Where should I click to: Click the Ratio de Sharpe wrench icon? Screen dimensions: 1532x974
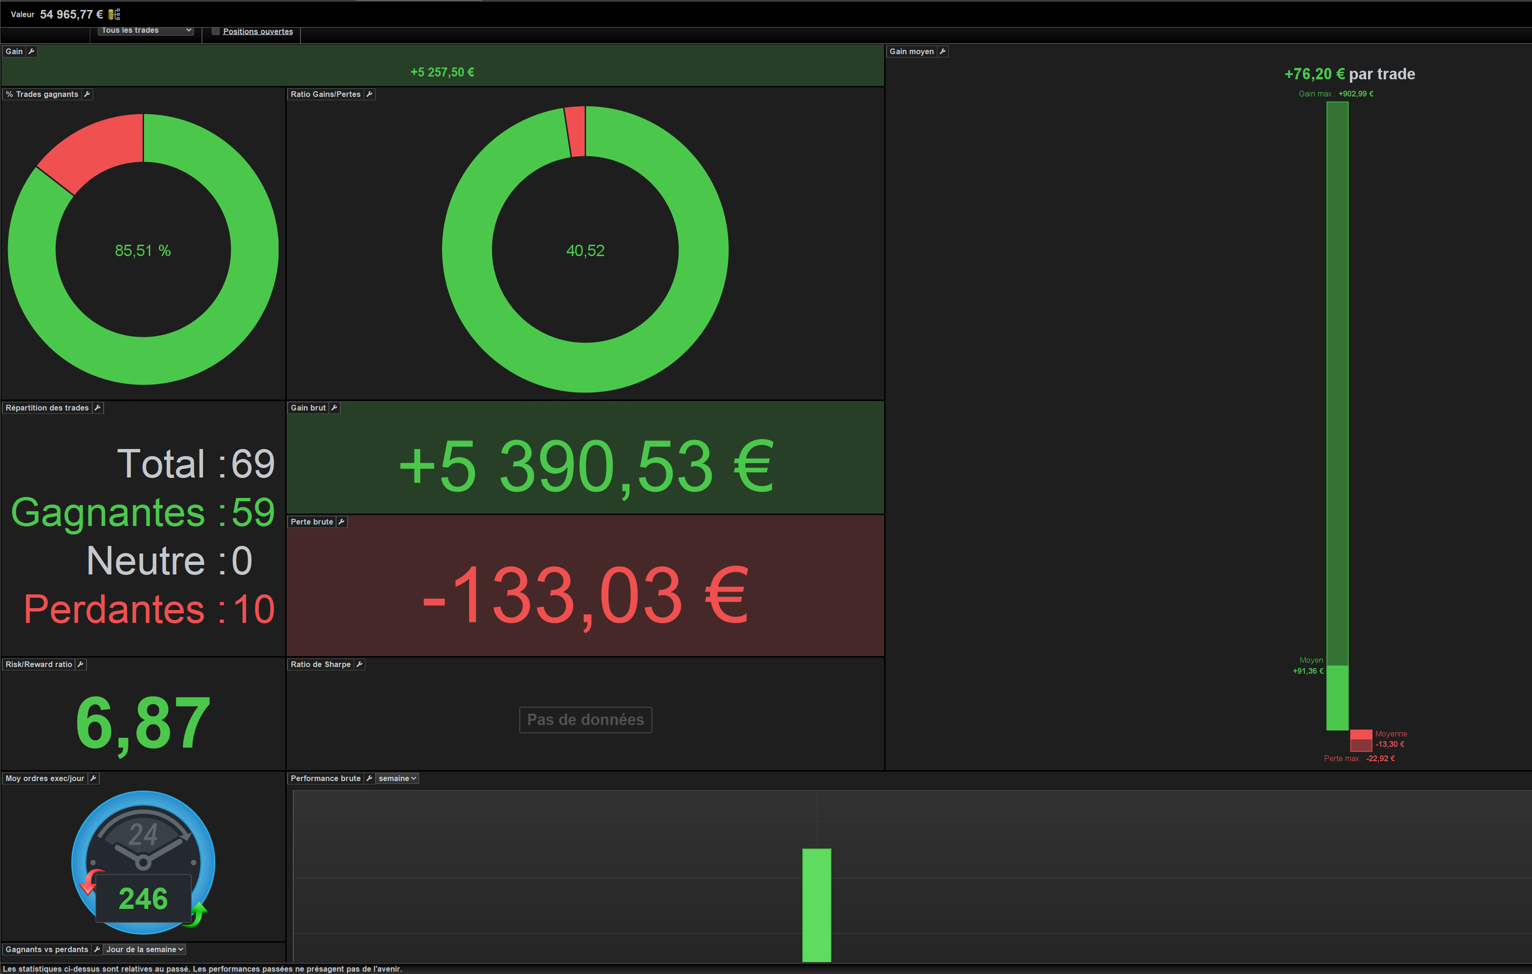359,664
